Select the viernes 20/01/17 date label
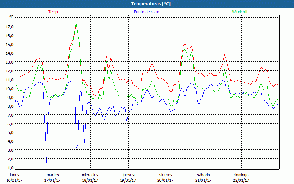The height and width of the screenshot is (184, 294). point(165,177)
